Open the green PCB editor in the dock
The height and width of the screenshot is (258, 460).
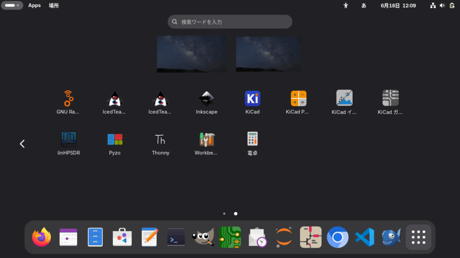pyautogui.click(x=230, y=237)
